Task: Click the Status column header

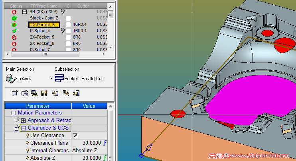Action: [16, 6]
